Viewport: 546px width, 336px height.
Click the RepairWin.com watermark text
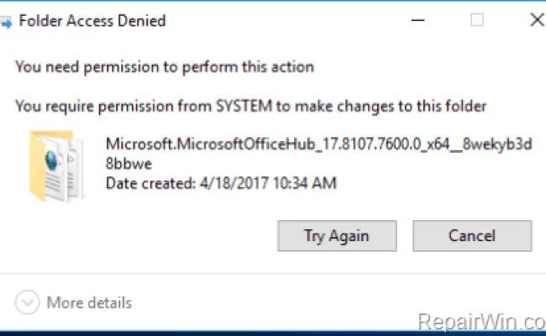point(481,322)
